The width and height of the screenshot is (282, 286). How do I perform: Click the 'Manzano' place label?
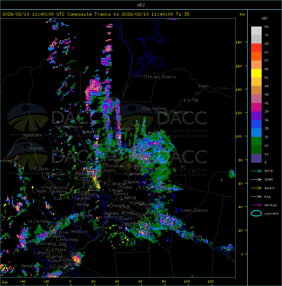tap(28, 266)
